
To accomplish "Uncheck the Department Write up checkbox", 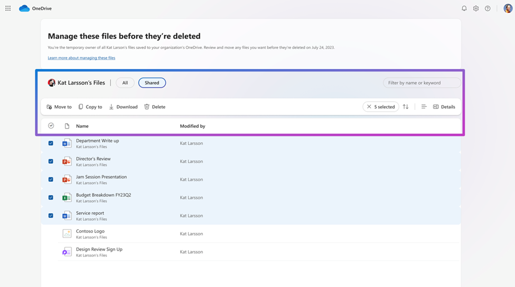I will (x=51, y=143).
